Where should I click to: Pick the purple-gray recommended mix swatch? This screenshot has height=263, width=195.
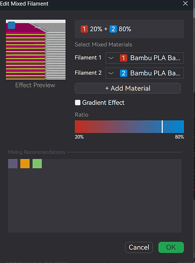(x=13, y=164)
